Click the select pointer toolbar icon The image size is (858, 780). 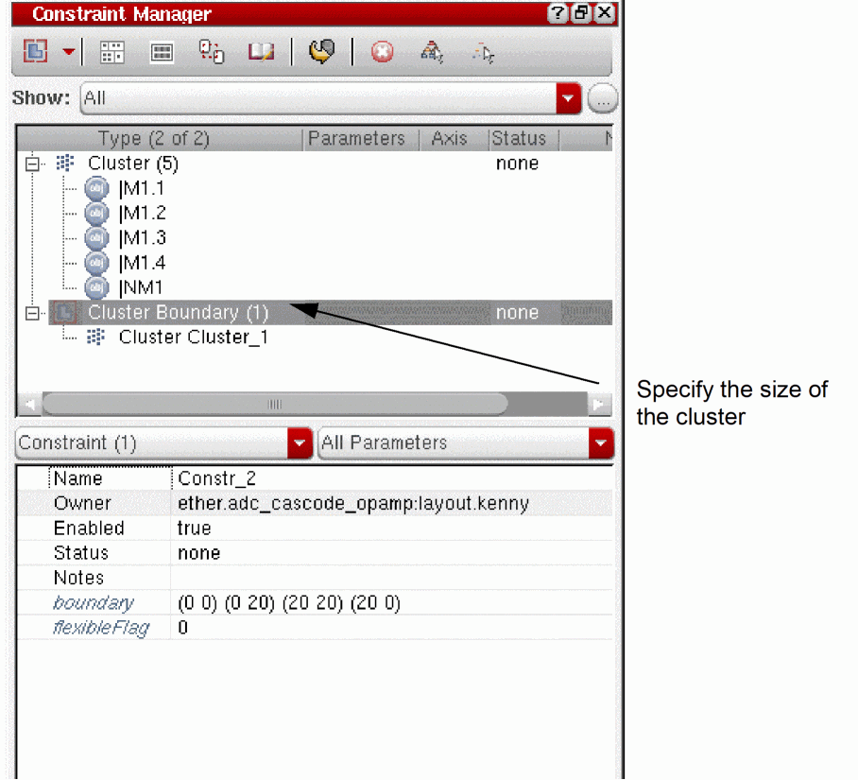(x=483, y=53)
